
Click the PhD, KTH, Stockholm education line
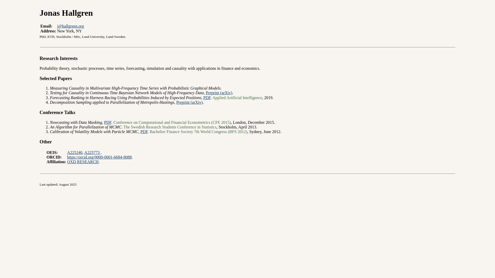[83, 37]
